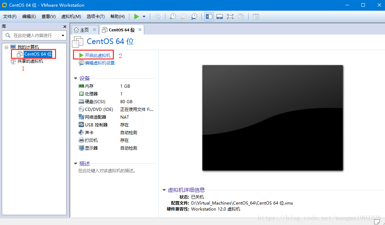Open the 帮助(H) menu
Viewport: 385px width, 225px height.
click(x=117, y=17)
